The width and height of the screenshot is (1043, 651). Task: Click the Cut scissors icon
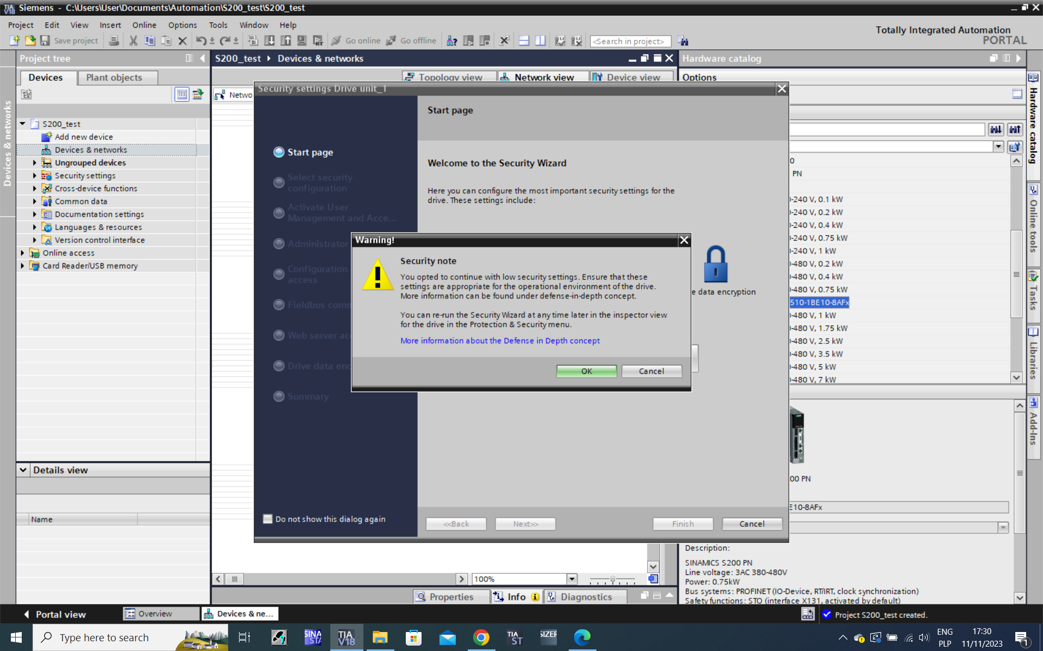[x=133, y=41]
